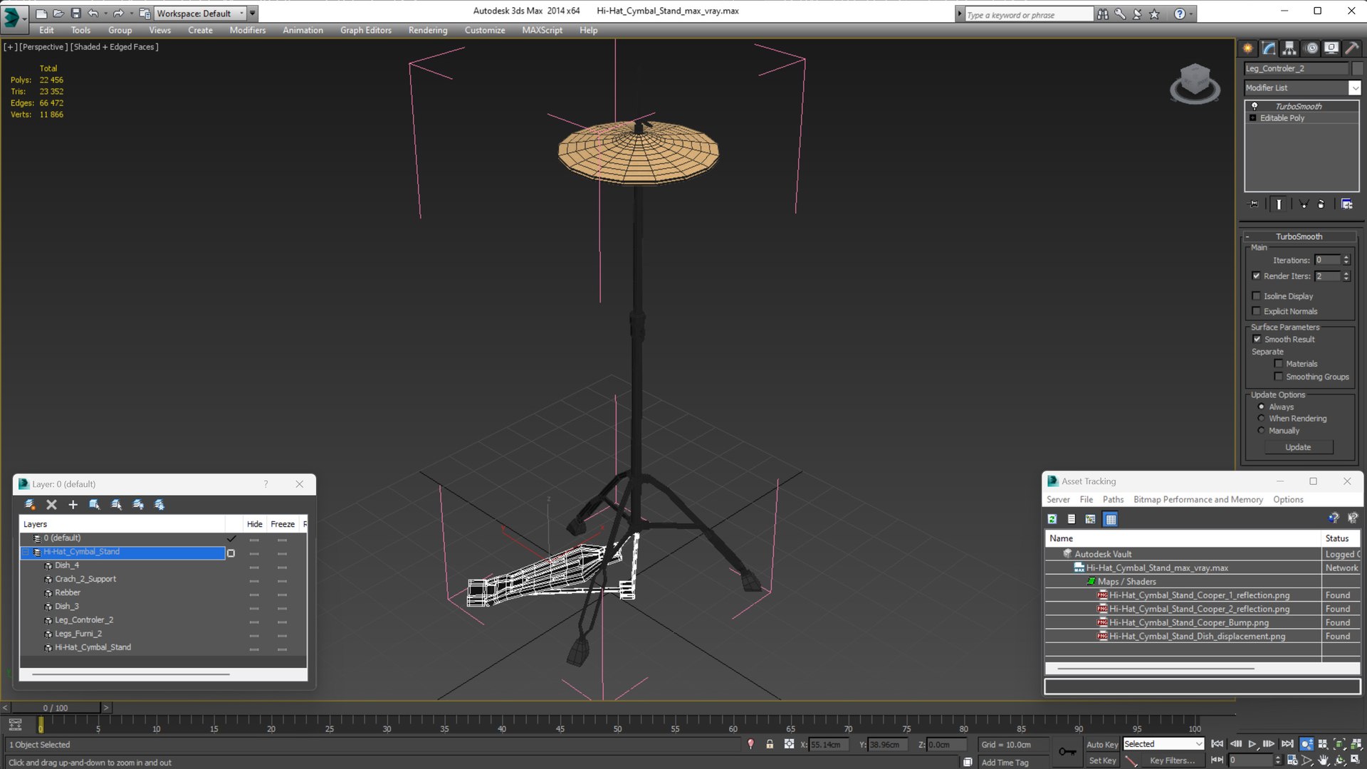This screenshot has height=769, width=1367.
Task: Toggle Smooth Result checkbox
Action: point(1257,340)
